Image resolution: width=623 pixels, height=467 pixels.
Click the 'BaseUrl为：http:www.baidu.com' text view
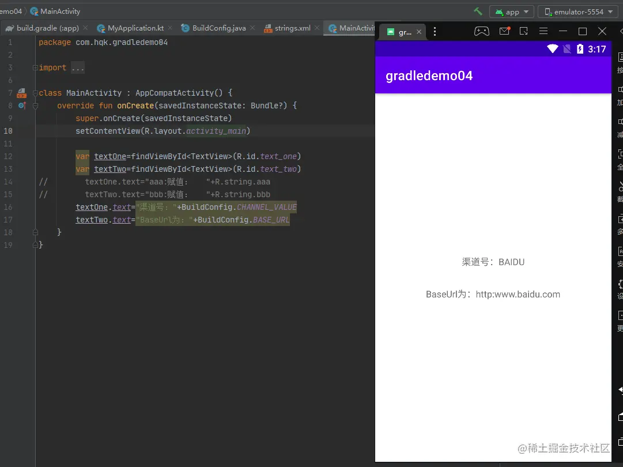[x=493, y=295]
